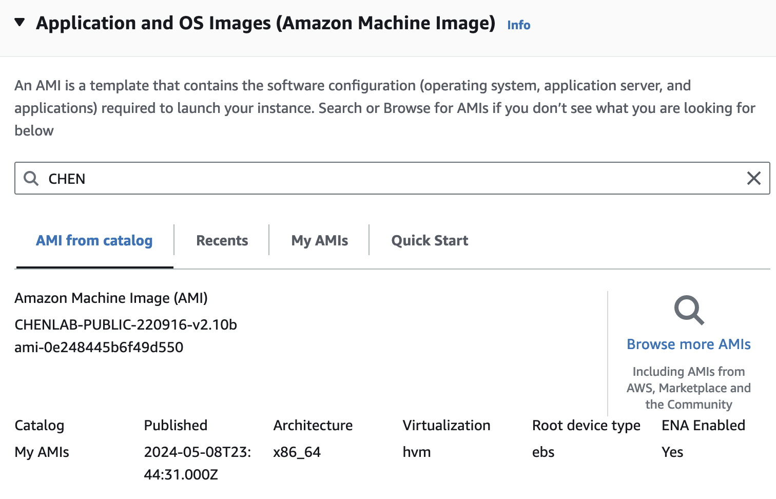
Task: Click the Architecture value x86_64
Action: [x=297, y=452]
